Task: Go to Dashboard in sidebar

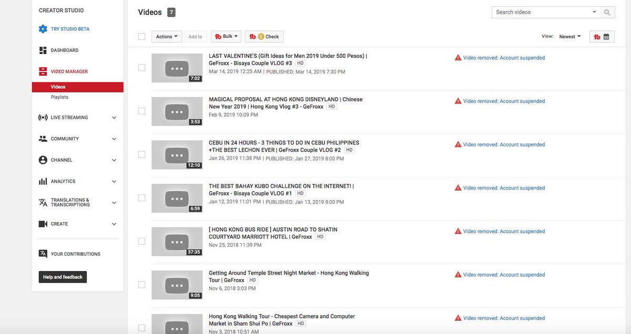Action: (x=65, y=50)
